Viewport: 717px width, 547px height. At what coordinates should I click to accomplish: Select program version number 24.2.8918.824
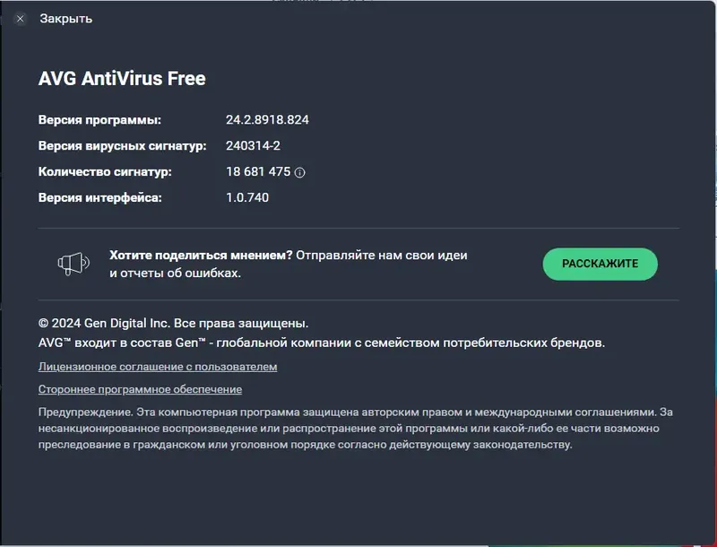click(x=267, y=120)
